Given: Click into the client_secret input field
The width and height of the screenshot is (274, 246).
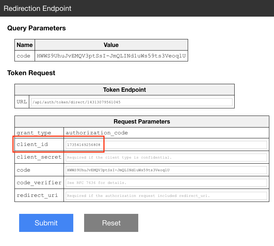Looking at the screenshot, I should [166, 157].
